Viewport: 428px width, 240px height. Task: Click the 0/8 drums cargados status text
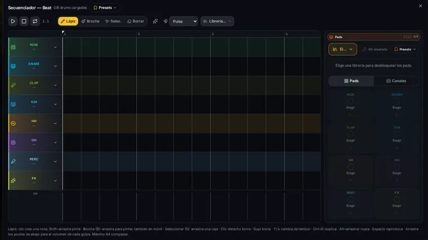pyautogui.click(x=70, y=8)
